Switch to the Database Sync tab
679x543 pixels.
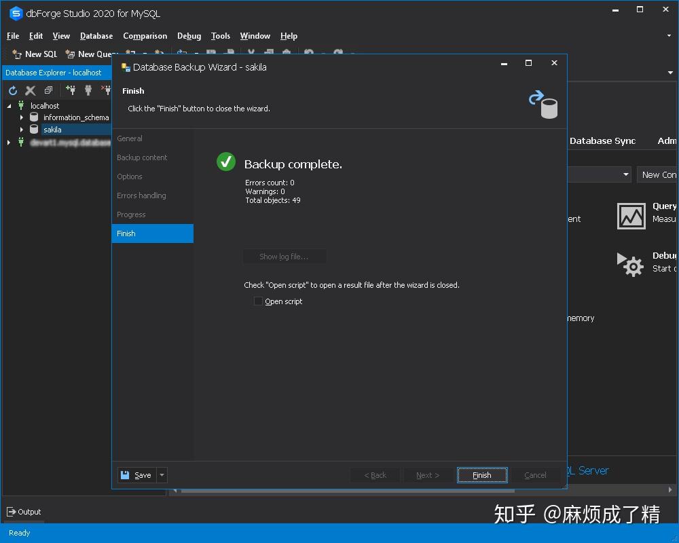tap(602, 141)
